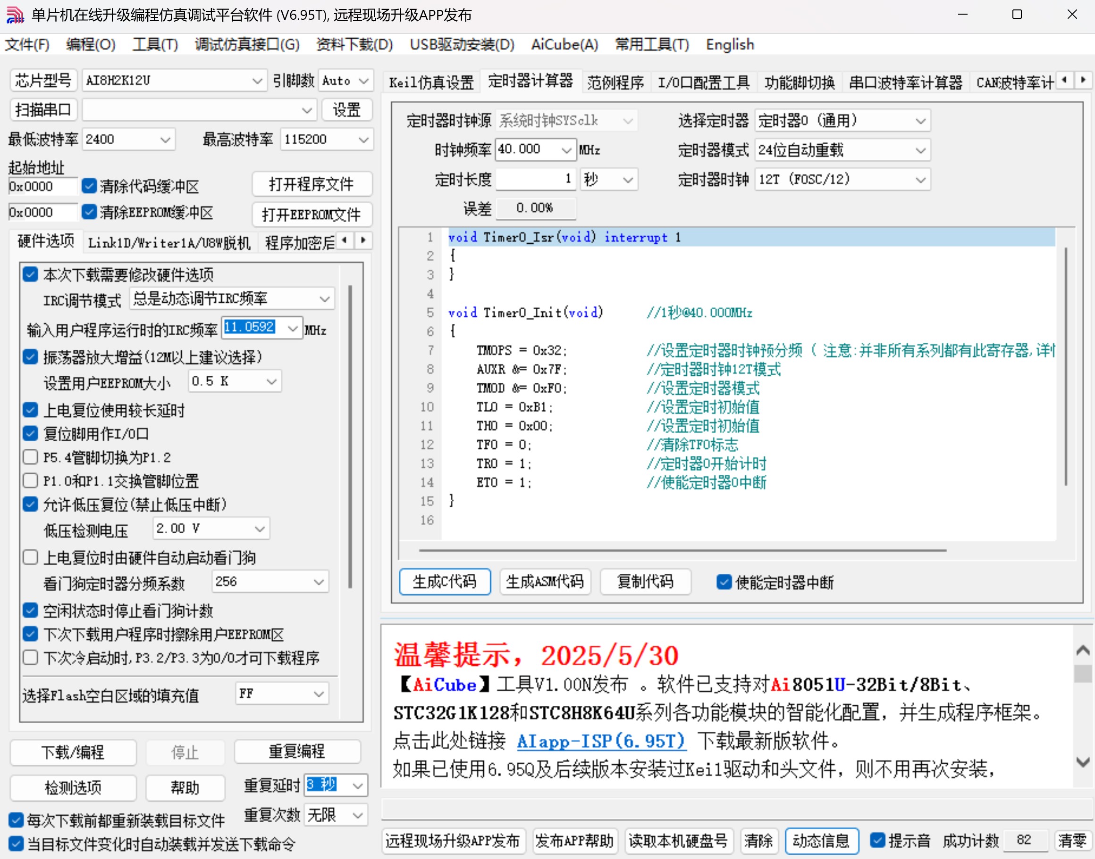Viewport: 1095px width, 859px height.
Task: Toggle 提示音 checkbox
Action: tap(877, 840)
